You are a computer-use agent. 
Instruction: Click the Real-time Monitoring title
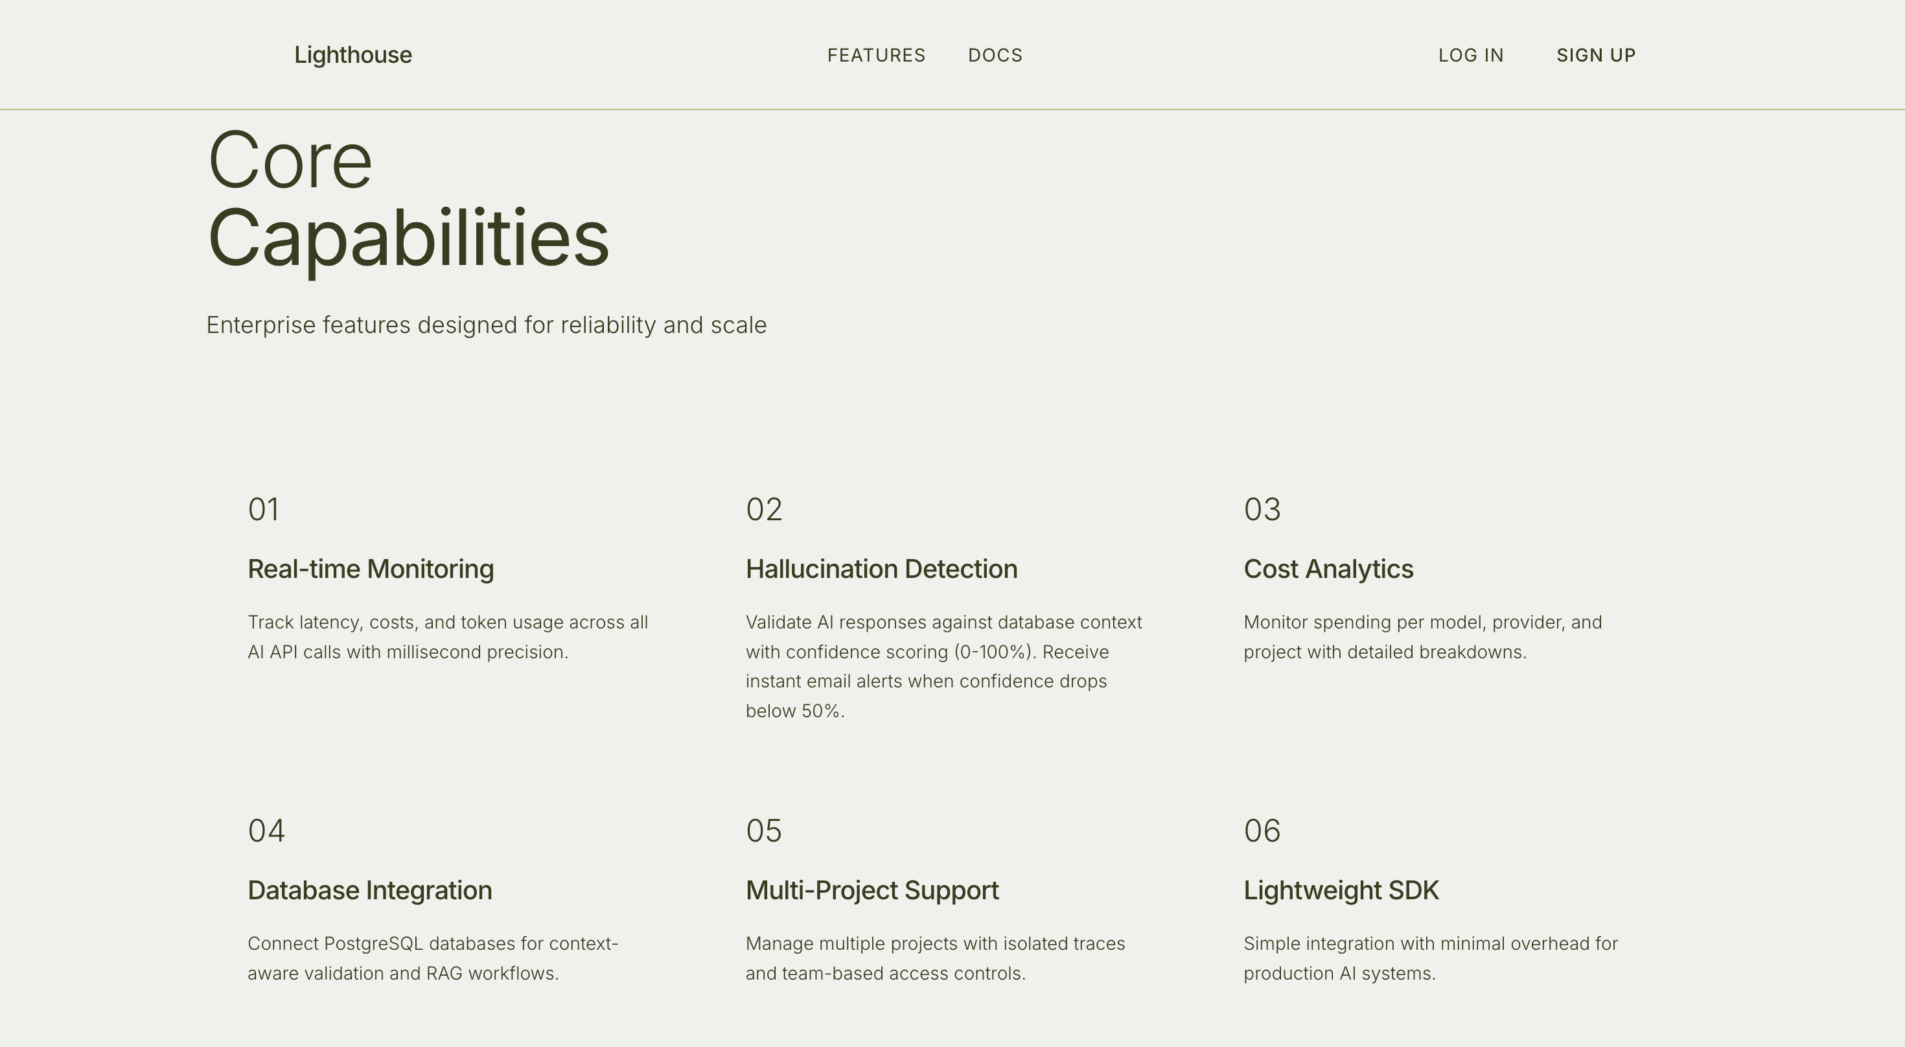tap(371, 570)
